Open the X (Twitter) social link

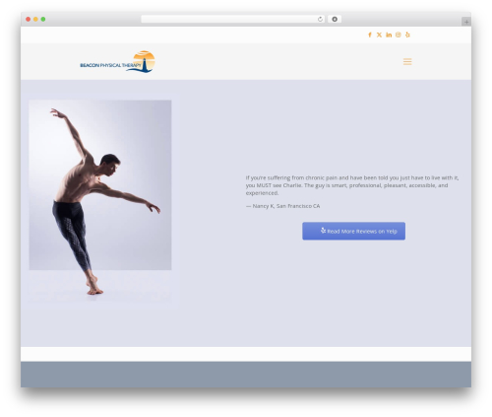tap(379, 35)
